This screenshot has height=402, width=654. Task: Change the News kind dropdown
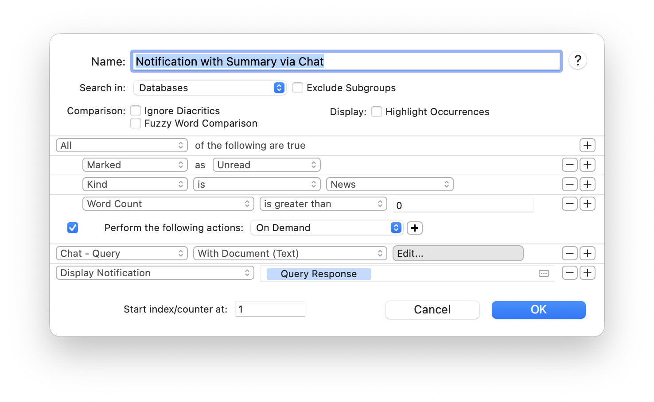click(x=389, y=184)
